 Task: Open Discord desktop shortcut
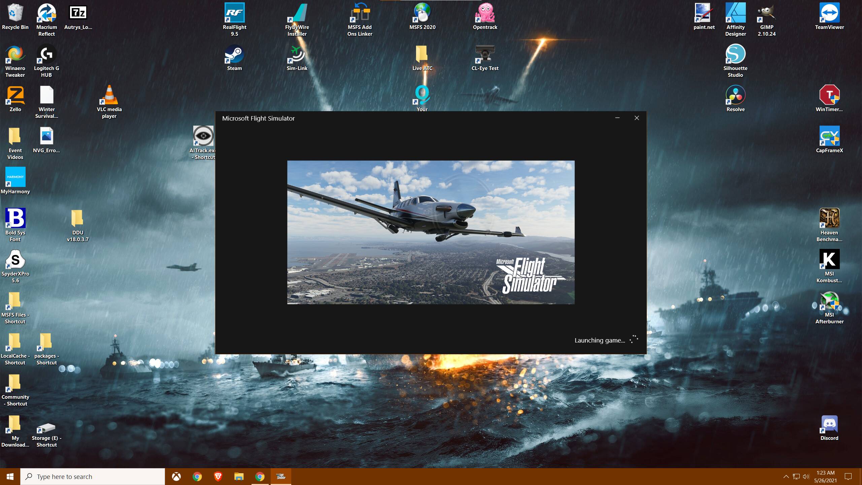829,428
